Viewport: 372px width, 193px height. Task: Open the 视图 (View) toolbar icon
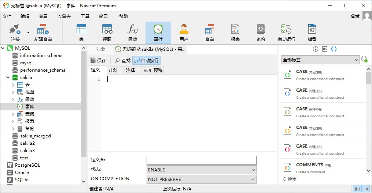(107, 33)
